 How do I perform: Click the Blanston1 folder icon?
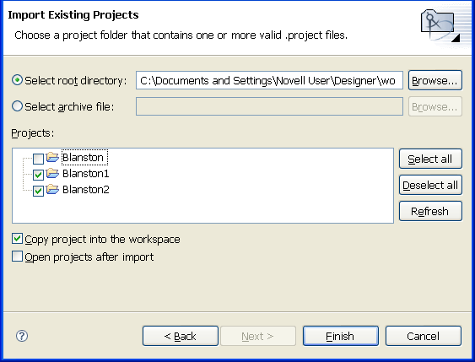[x=52, y=173]
